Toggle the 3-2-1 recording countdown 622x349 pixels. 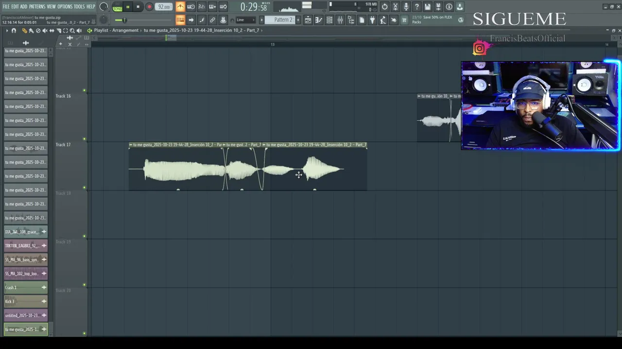(x=202, y=7)
